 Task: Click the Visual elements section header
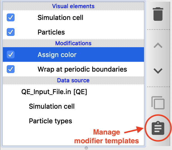tap(73, 6)
